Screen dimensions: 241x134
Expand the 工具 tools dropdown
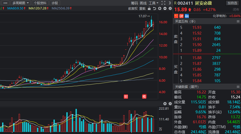click(x=153, y=3)
